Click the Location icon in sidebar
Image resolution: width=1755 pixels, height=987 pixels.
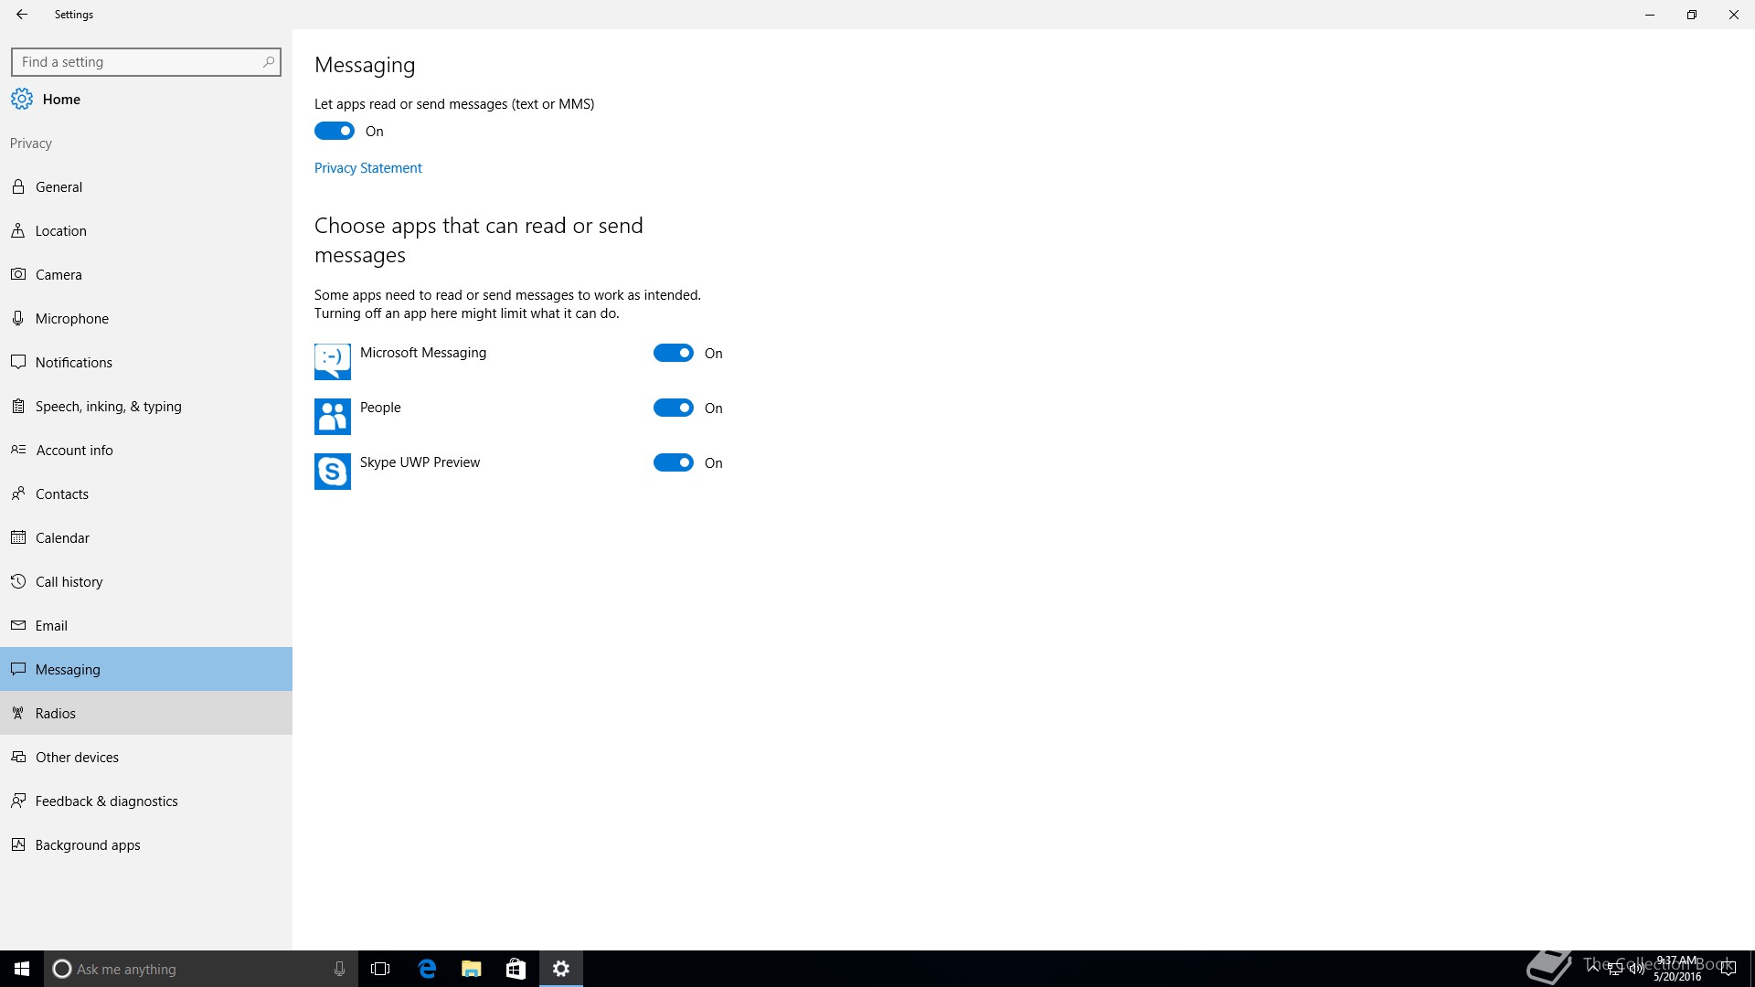[x=18, y=230]
